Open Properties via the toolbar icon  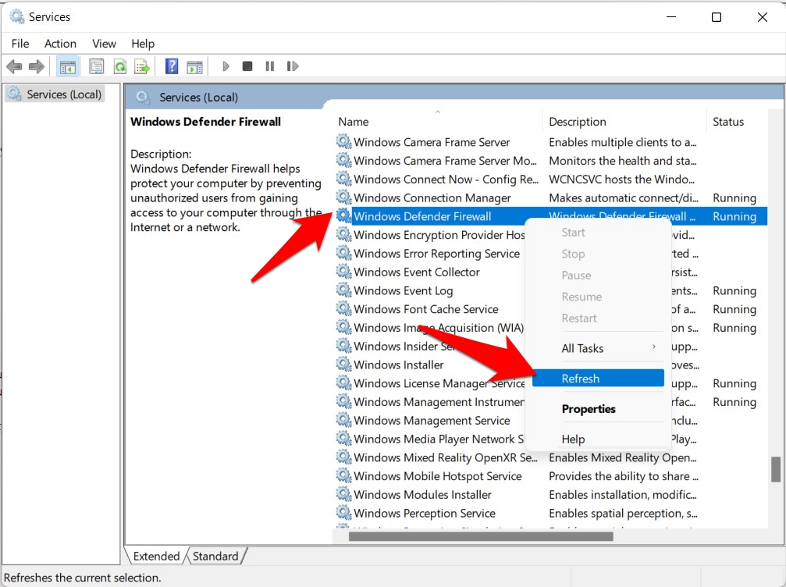[97, 66]
